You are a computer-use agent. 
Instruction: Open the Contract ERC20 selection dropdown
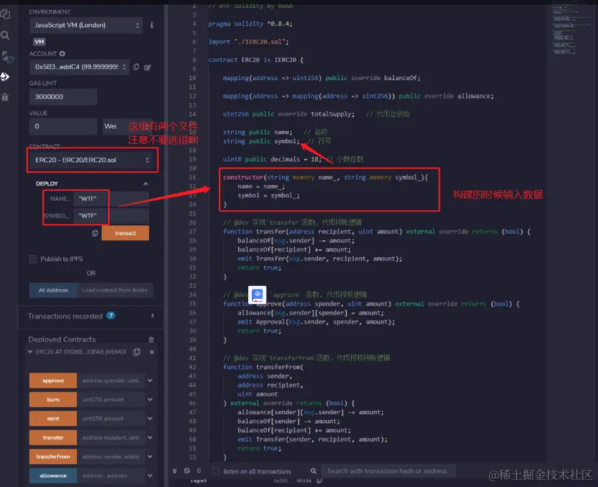pyautogui.click(x=92, y=160)
